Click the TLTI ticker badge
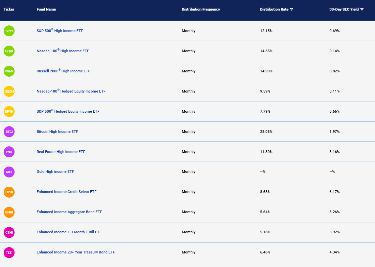 click(9, 253)
